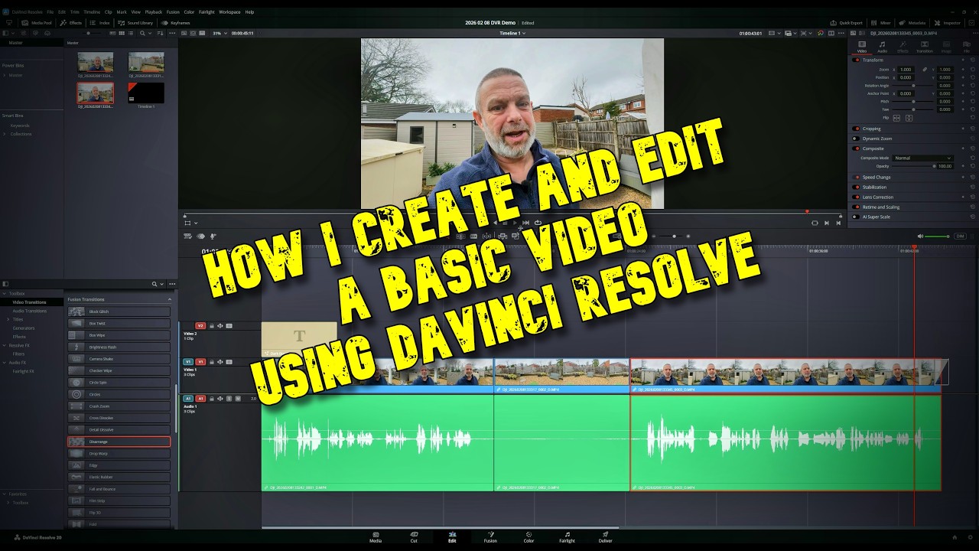The image size is (979, 551).
Task: Mute the Audio 1 track
Action: pos(238,399)
